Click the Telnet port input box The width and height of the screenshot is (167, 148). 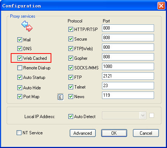click(128, 86)
